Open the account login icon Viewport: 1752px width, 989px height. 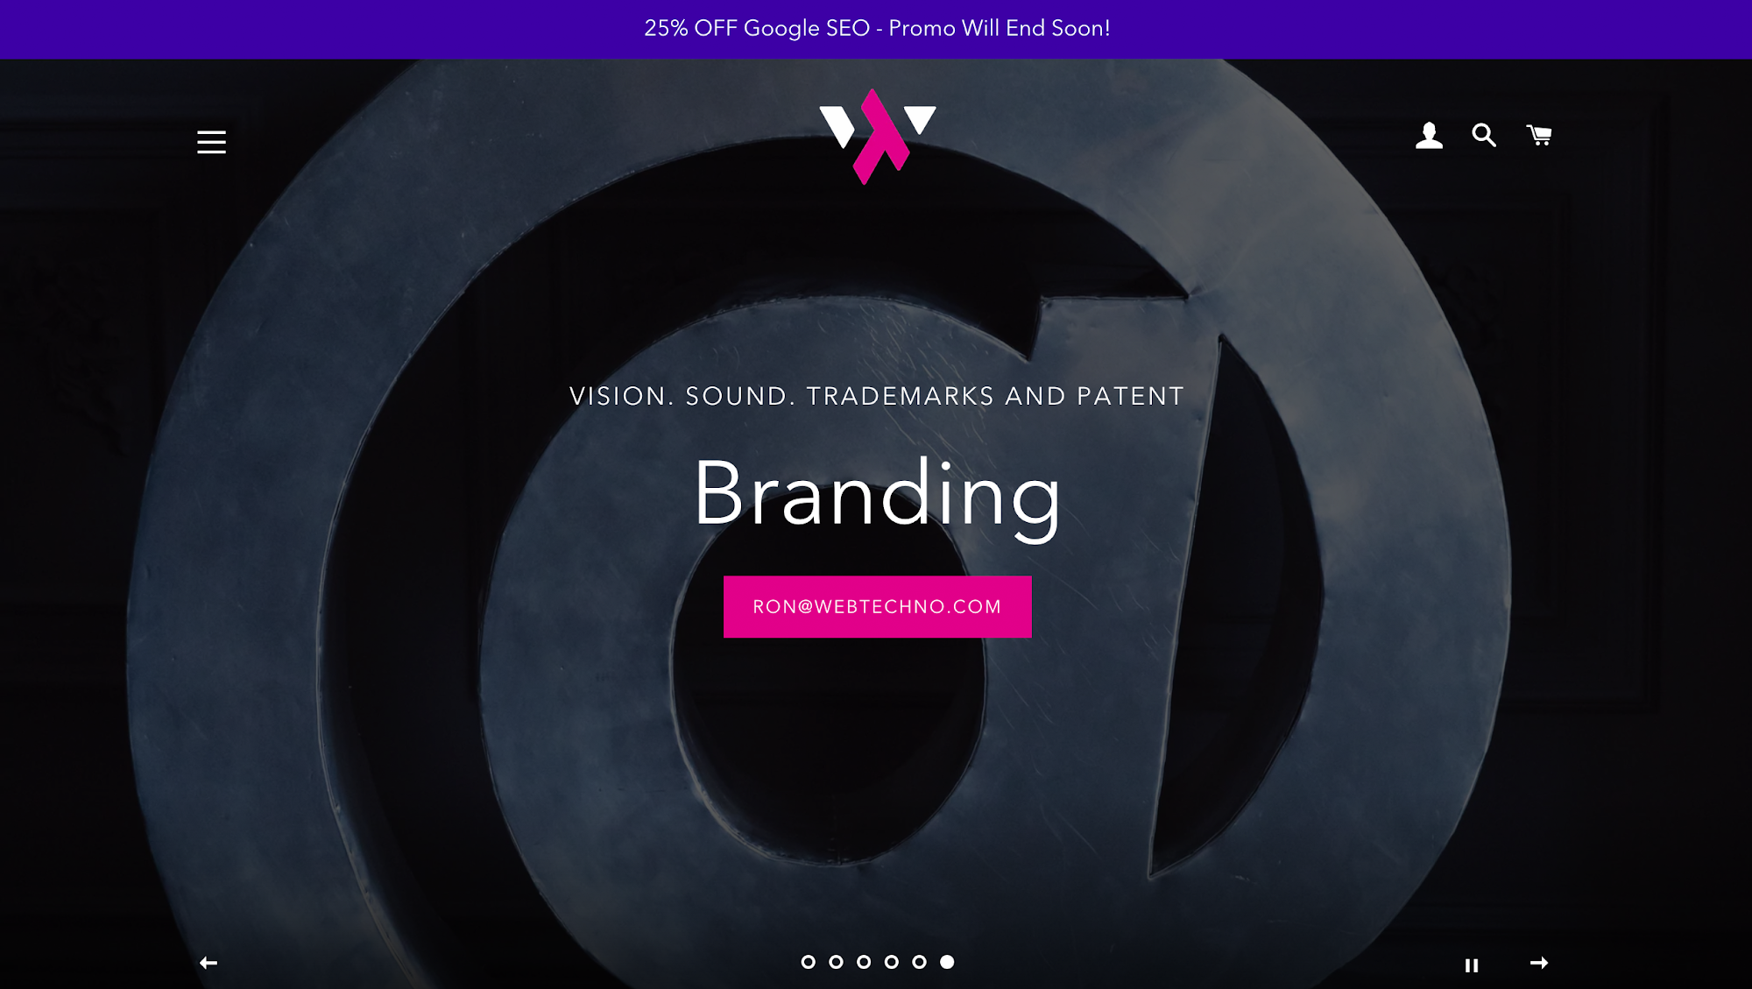[x=1429, y=136]
